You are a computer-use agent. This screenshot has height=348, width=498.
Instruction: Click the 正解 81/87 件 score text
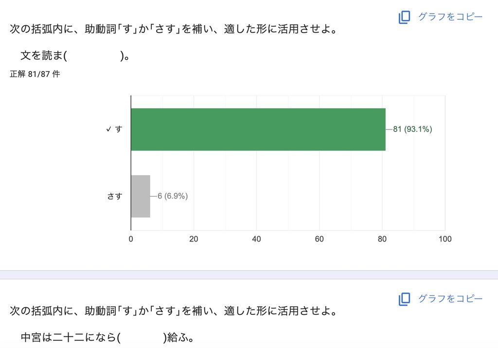[x=35, y=73]
